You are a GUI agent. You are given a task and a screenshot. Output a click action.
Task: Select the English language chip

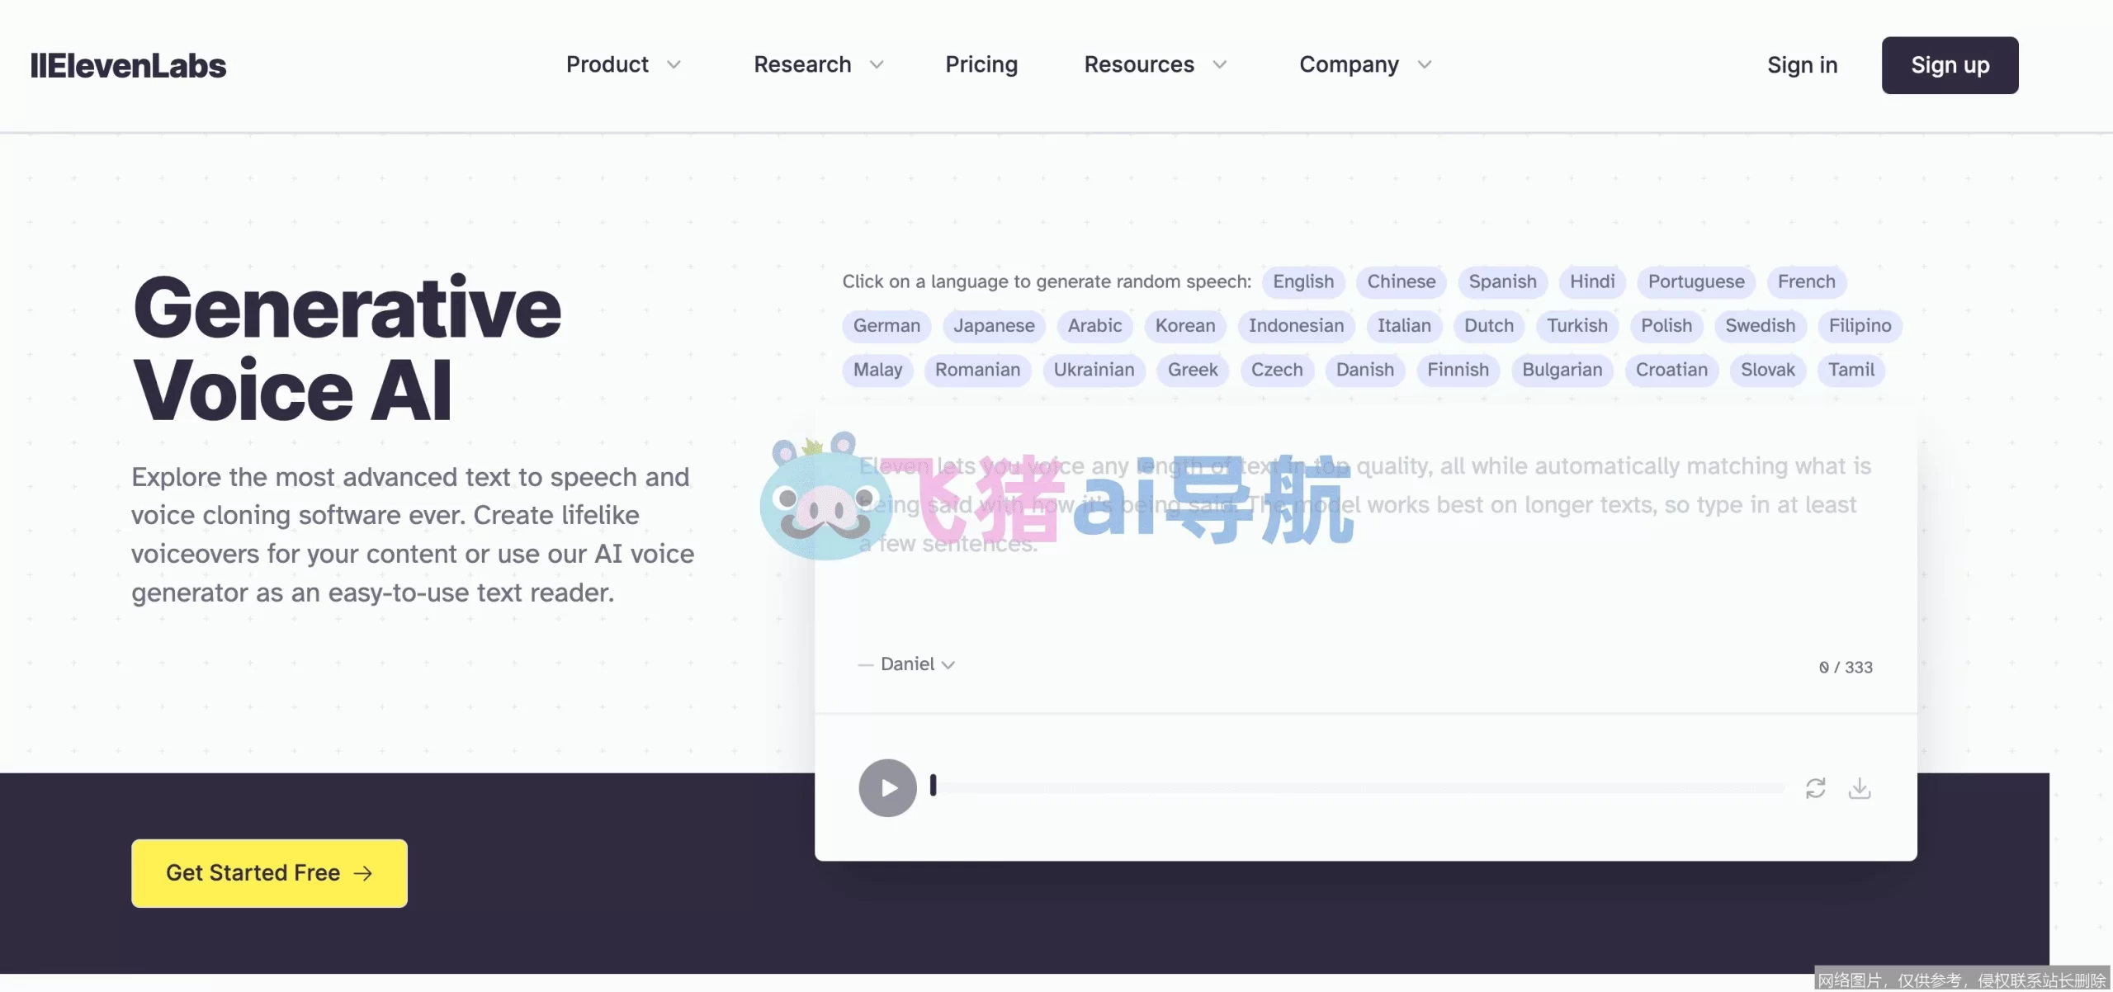(x=1303, y=281)
